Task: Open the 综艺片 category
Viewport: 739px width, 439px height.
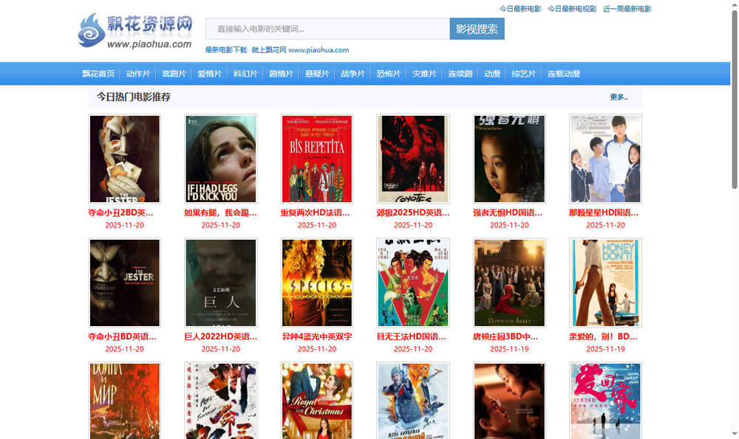Action: click(x=524, y=74)
